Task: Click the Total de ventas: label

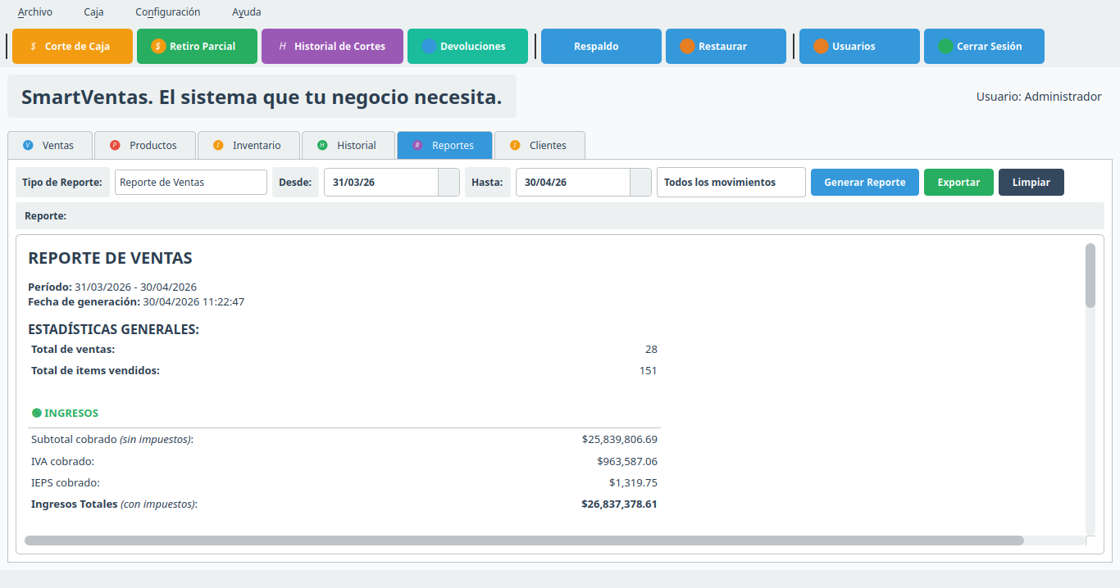Action: click(x=73, y=349)
